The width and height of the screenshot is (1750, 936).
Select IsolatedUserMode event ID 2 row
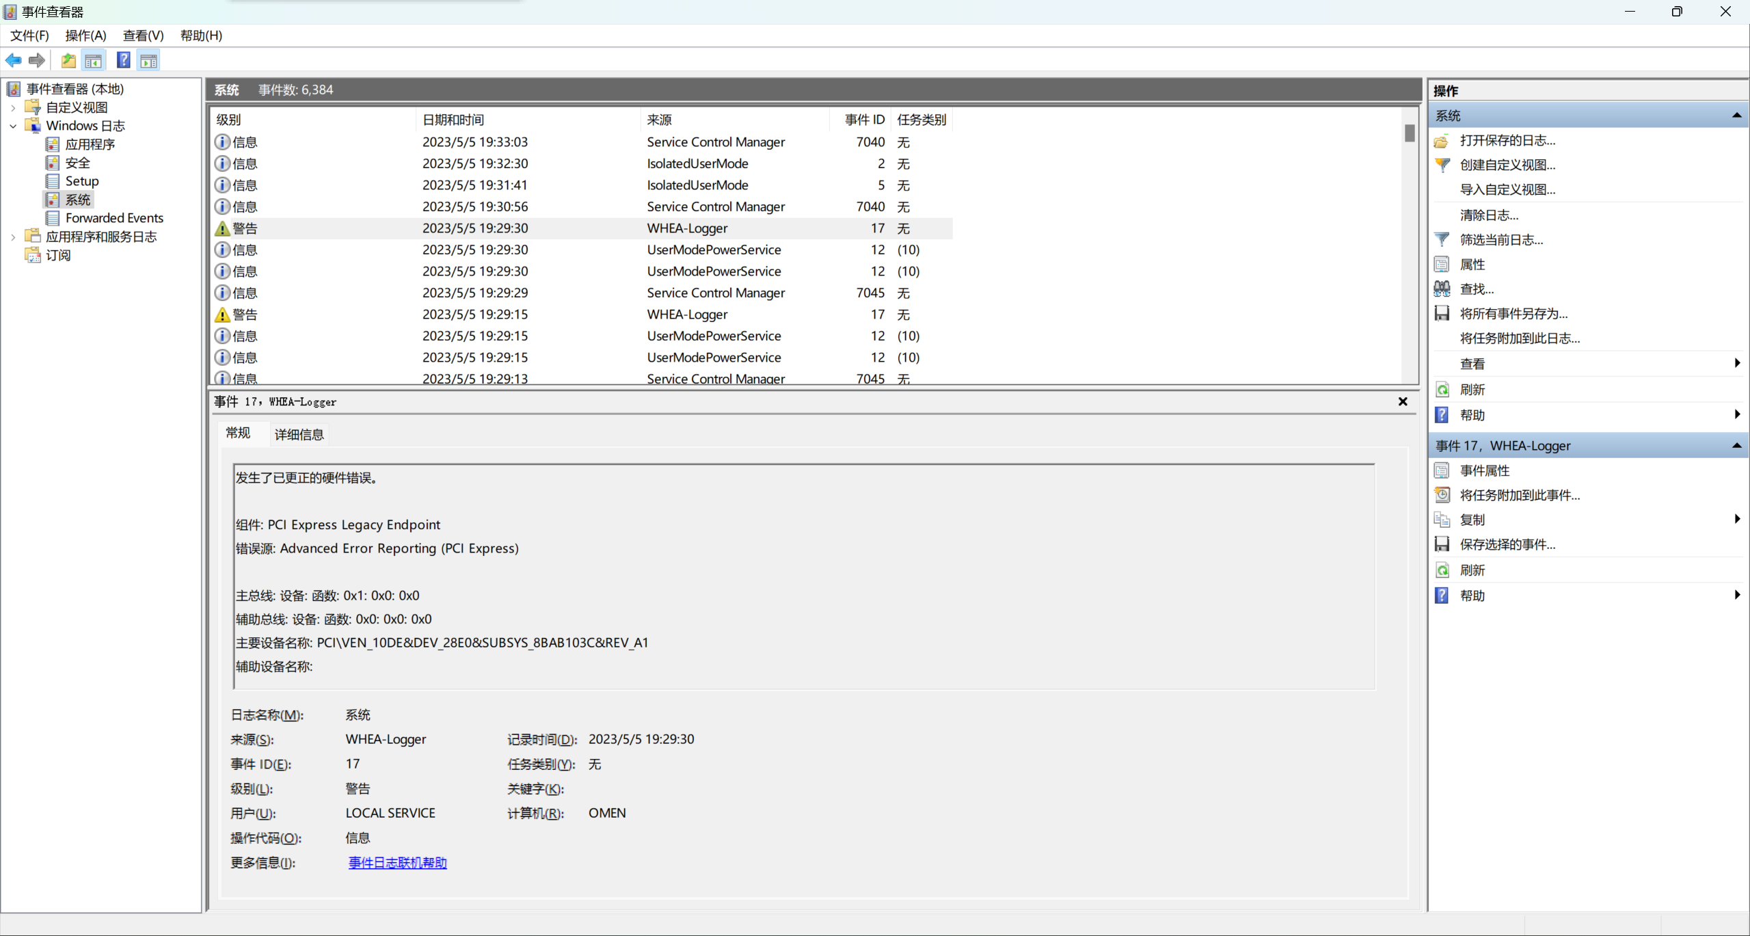tap(581, 163)
